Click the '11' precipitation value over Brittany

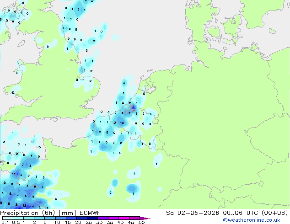coord(14,174)
